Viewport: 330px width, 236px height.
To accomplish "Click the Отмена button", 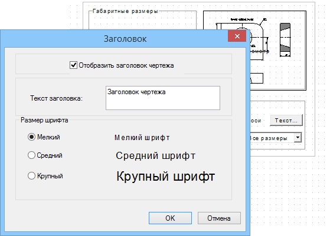I will coord(219,218).
